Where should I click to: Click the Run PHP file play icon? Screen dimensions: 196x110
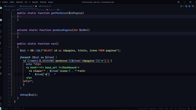[181, 6]
